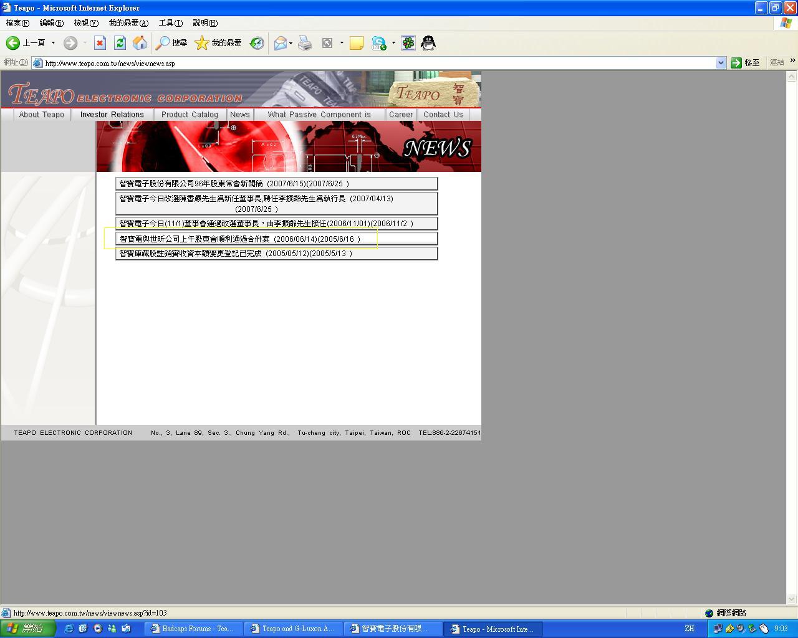Stop page loading with the red X icon
This screenshot has width=798, height=638.
point(100,43)
